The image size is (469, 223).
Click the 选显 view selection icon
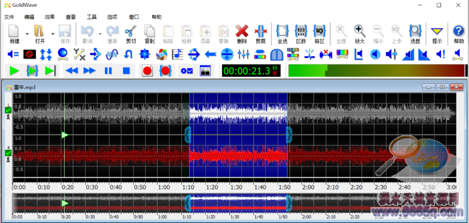[415, 31]
